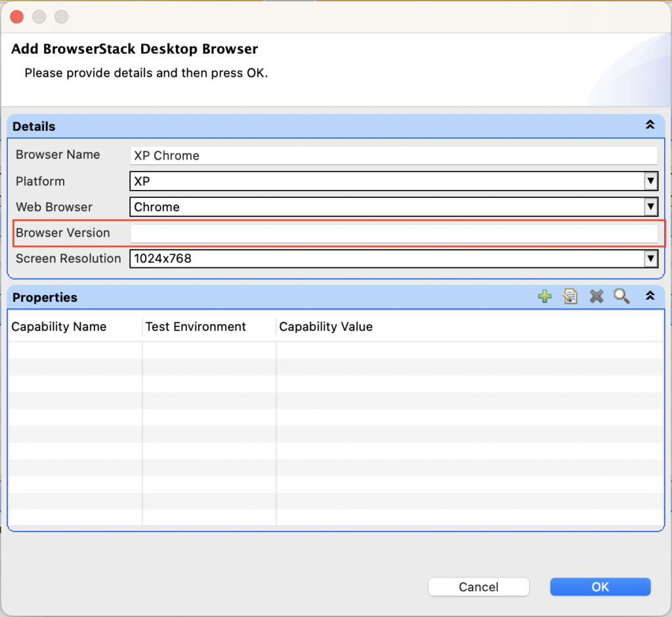Select the Browser Name field containing XP Chrome
Image resolution: width=672 pixels, height=617 pixels.
[394, 155]
